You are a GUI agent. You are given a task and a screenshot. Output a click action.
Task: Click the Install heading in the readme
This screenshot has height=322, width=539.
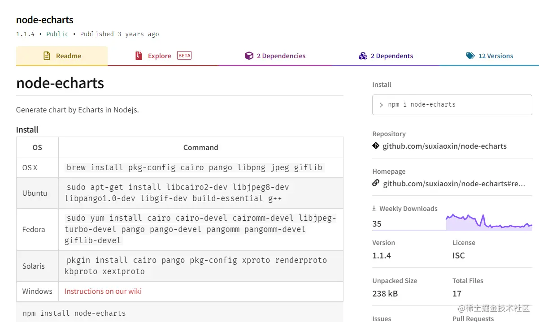click(27, 129)
